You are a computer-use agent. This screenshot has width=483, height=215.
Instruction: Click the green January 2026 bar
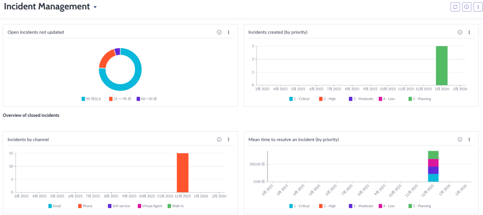coord(441,66)
